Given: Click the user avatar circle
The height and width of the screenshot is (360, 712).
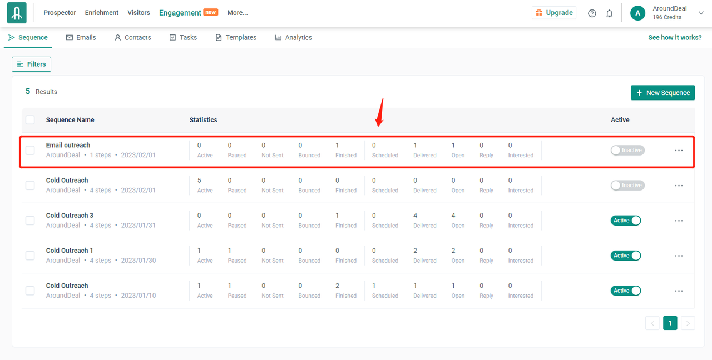Looking at the screenshot, I should coord(637,13).
